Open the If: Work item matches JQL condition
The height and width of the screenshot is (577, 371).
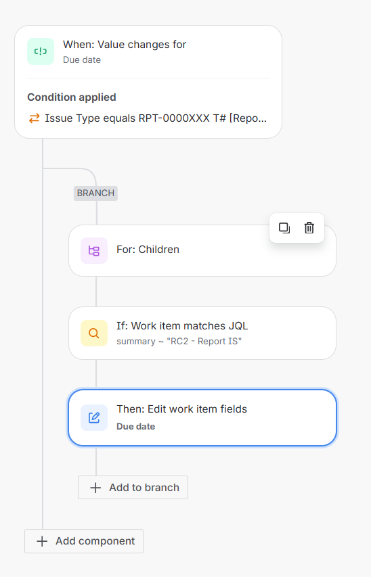(202, 333)
